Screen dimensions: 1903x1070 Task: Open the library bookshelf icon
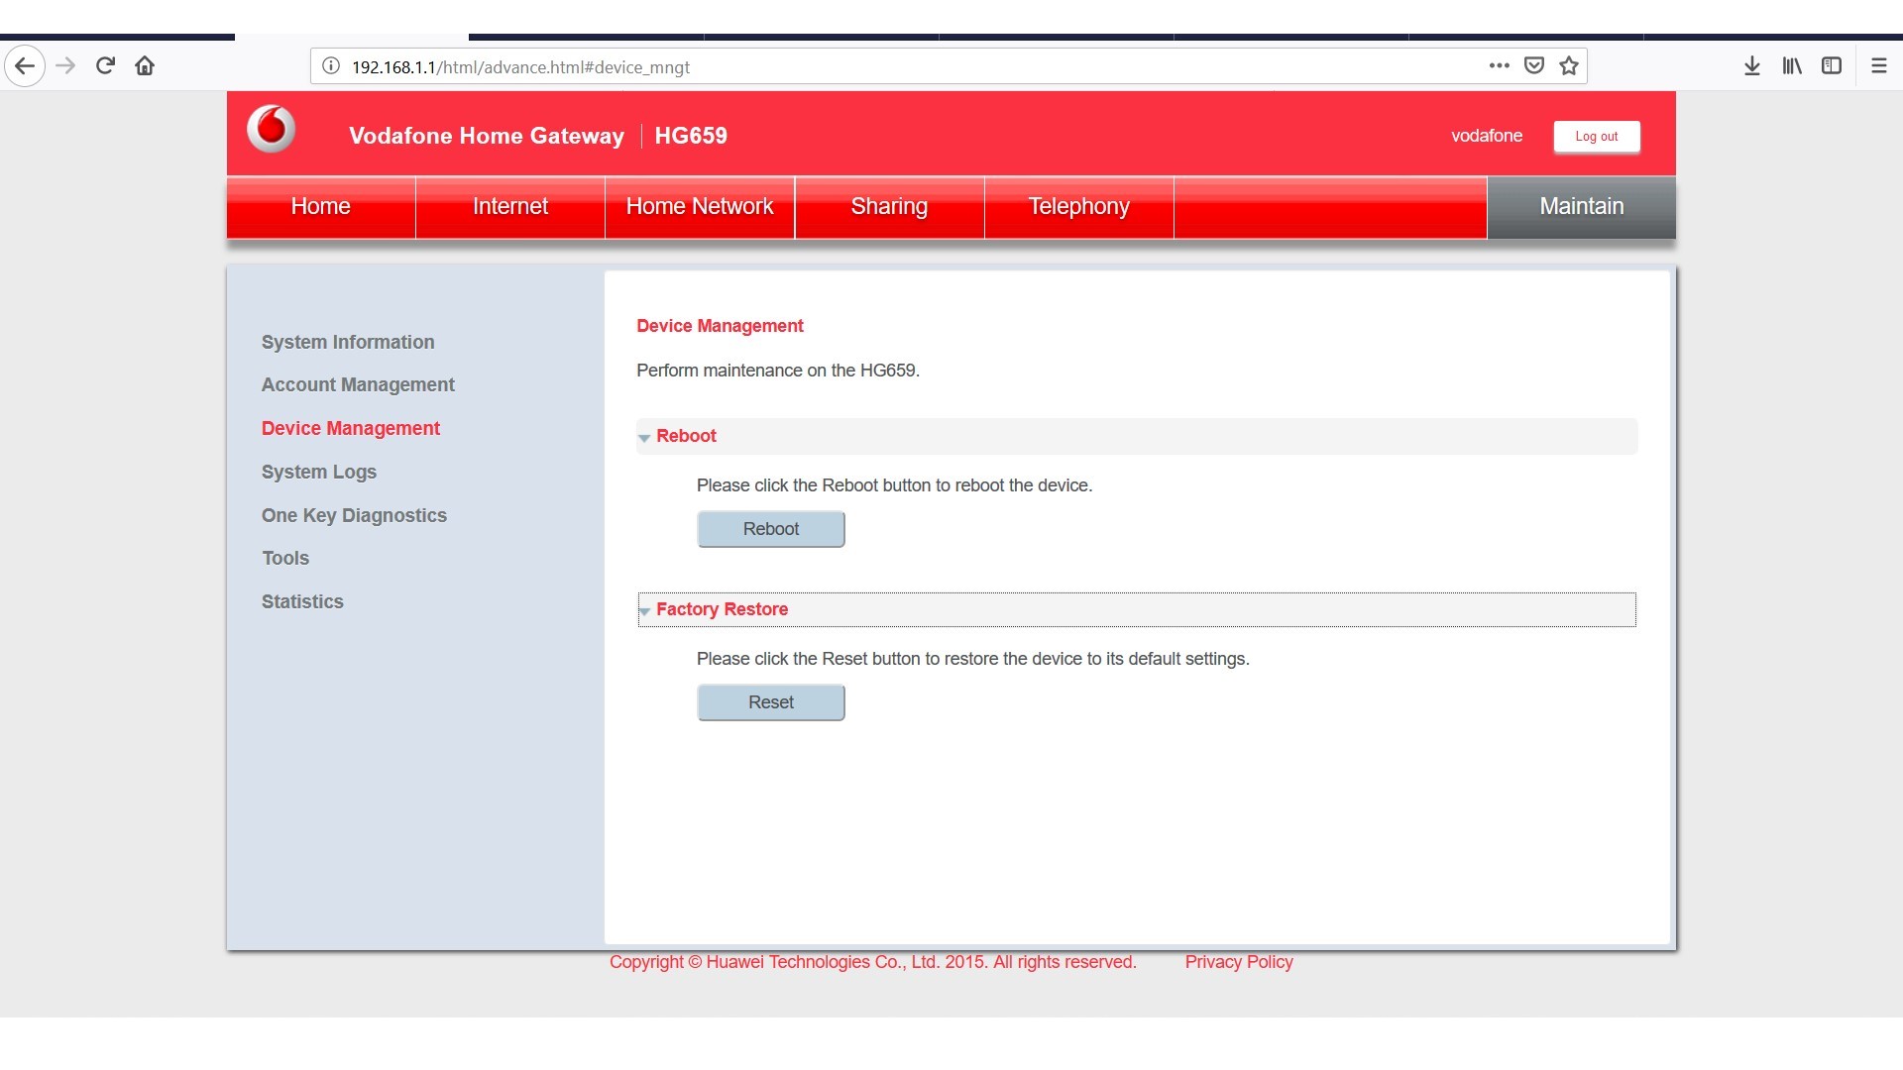[x=1792, y=66]
